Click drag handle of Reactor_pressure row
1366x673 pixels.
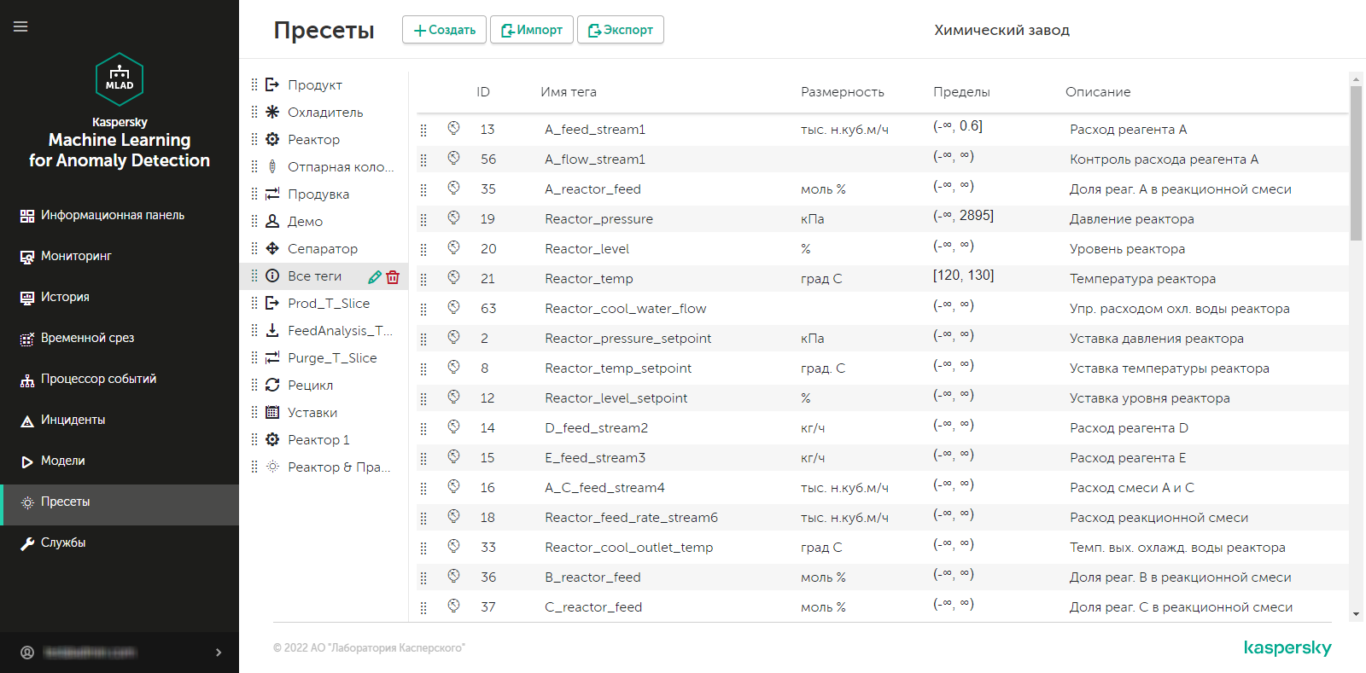click(423, 220)
